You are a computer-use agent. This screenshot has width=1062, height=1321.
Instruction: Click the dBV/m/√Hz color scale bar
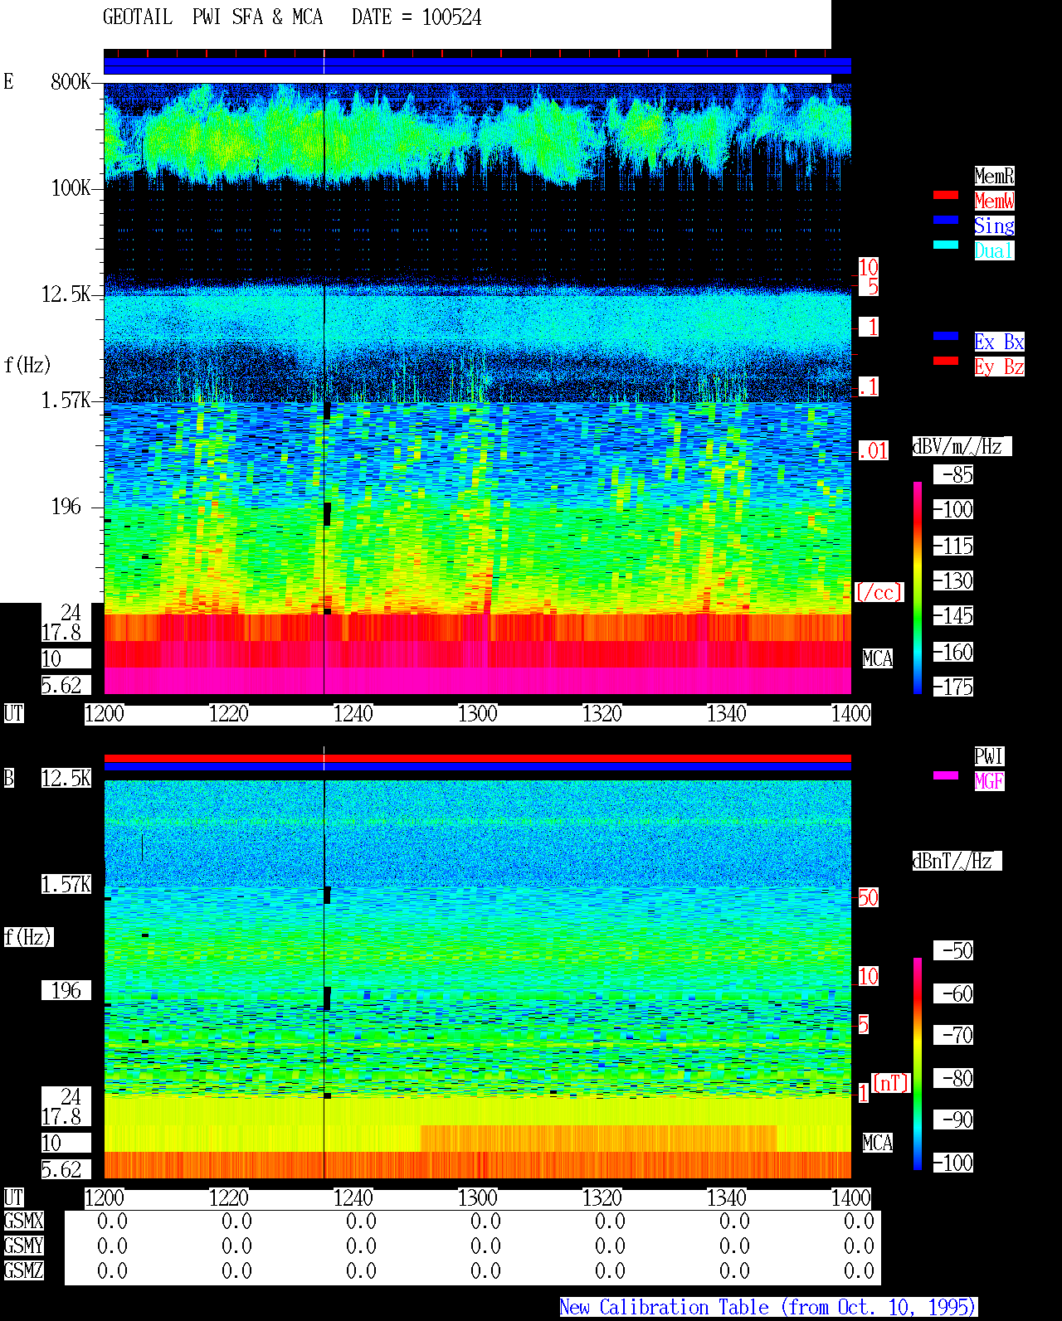[x=918, y=587]
